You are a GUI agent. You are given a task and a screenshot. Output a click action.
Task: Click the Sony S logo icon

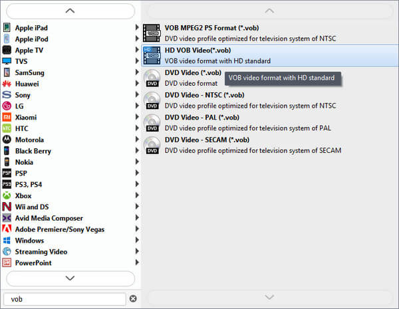7,94
